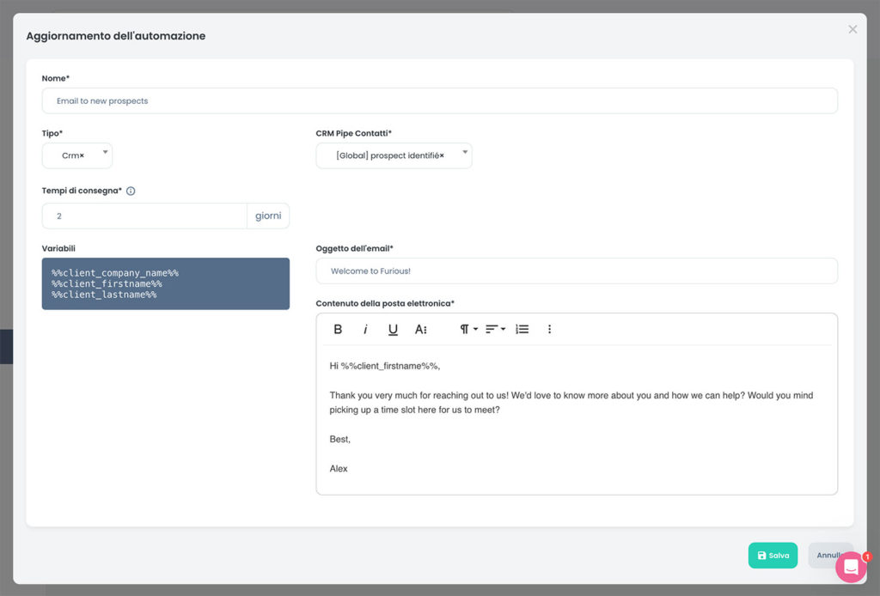Focus the Nome input field
The height and width of the screenshot is (596, 880).
pos(439,101)
